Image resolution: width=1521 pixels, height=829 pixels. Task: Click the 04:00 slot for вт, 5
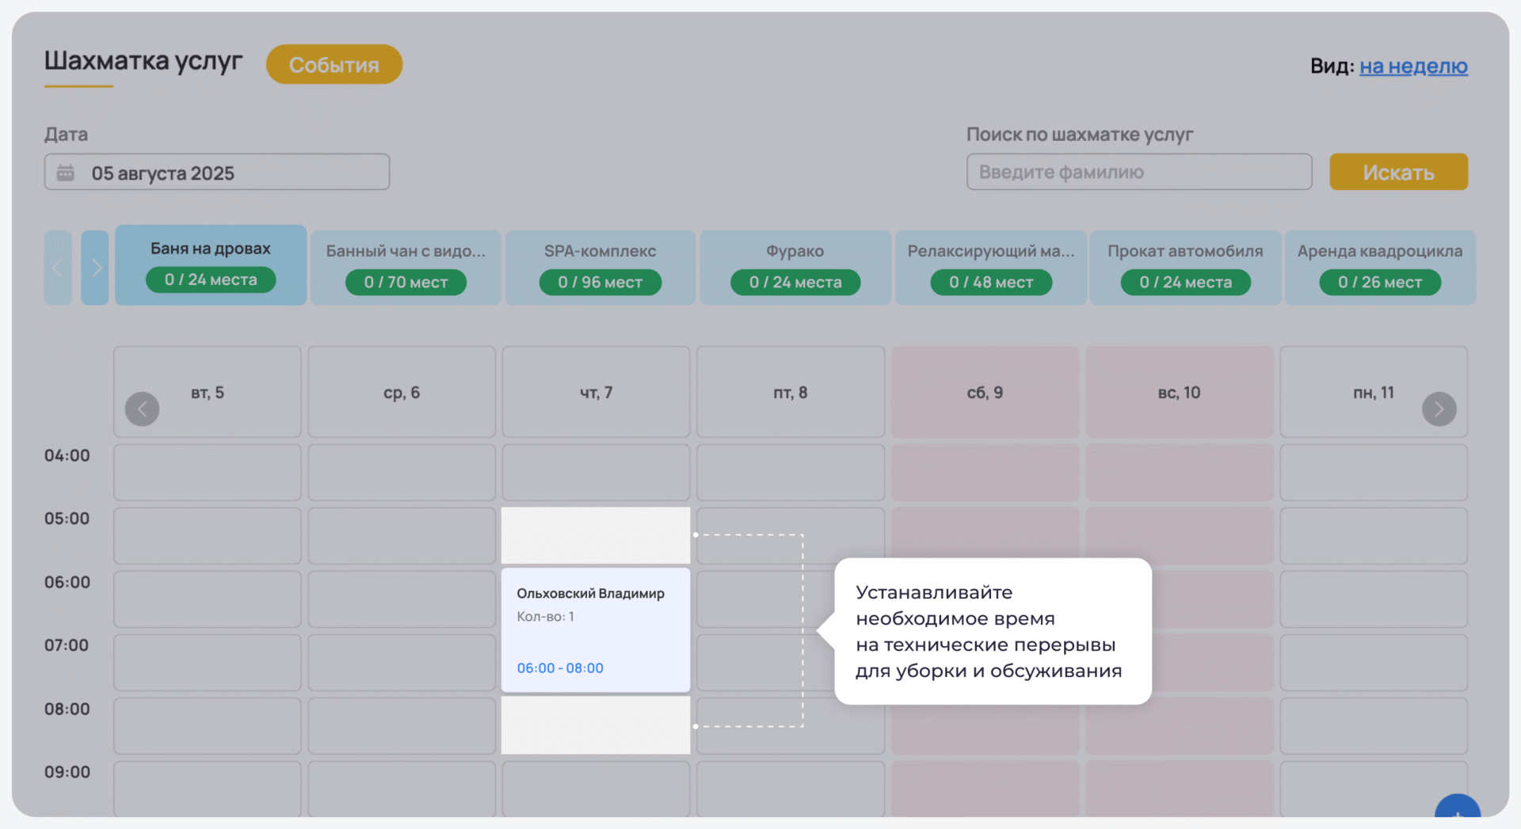tap(208, 473)
